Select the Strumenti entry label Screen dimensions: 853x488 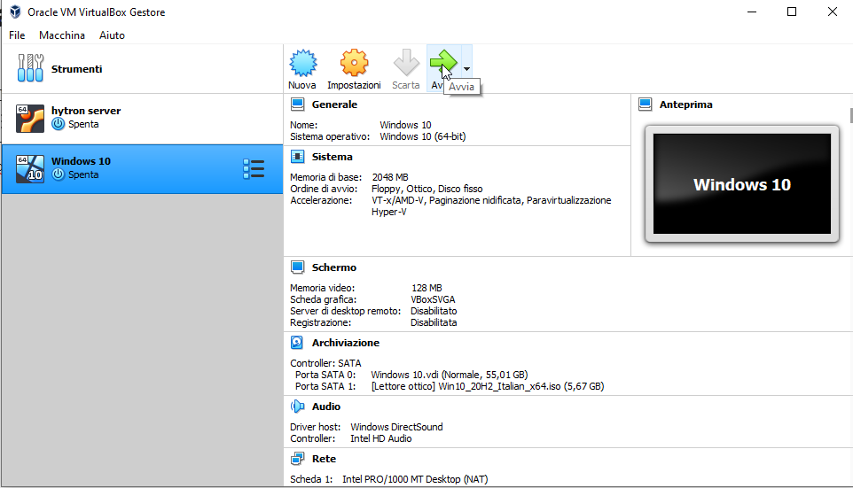pyautogui.click(x=77, y=69)
